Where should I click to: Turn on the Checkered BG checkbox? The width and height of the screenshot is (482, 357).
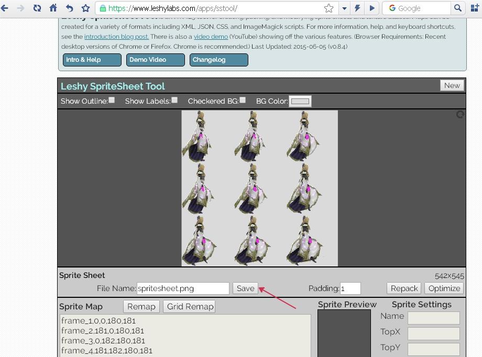(243, 100)
